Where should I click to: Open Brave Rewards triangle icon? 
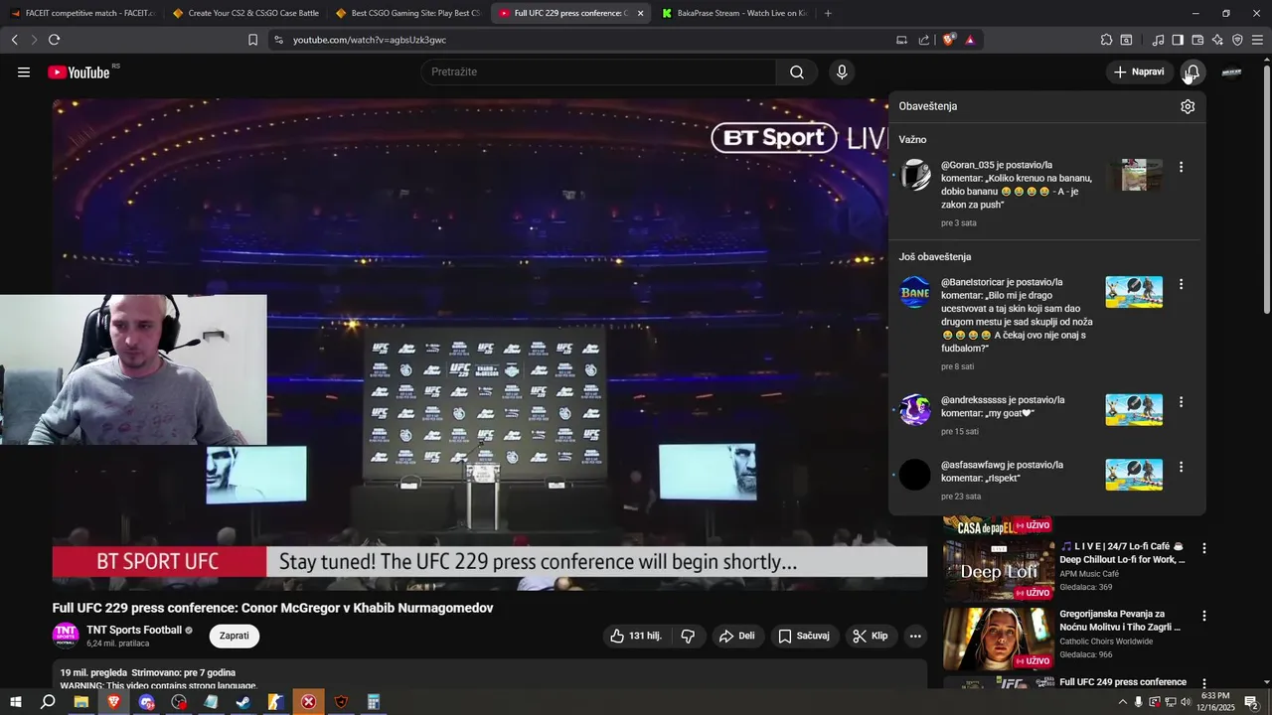click(x=970, y=40)
